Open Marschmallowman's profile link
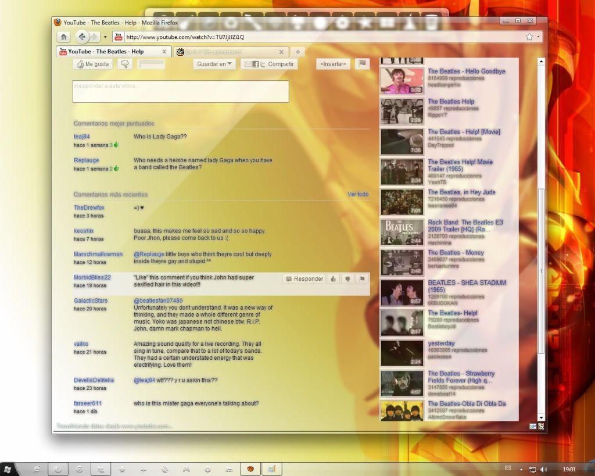 [98, 255]
